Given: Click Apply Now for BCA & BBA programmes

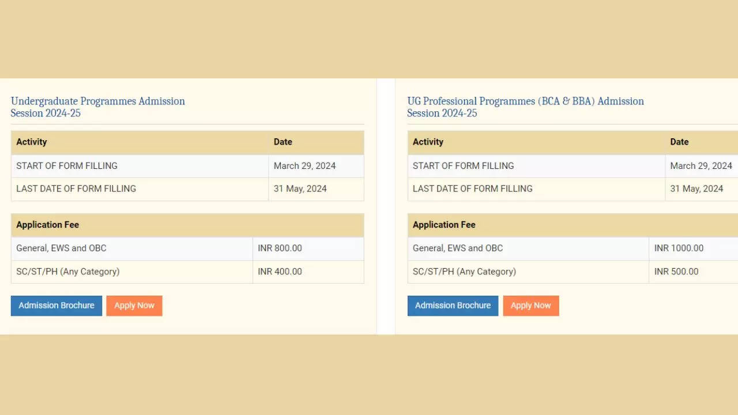Looking at the screenshot, I should [530, 305].
